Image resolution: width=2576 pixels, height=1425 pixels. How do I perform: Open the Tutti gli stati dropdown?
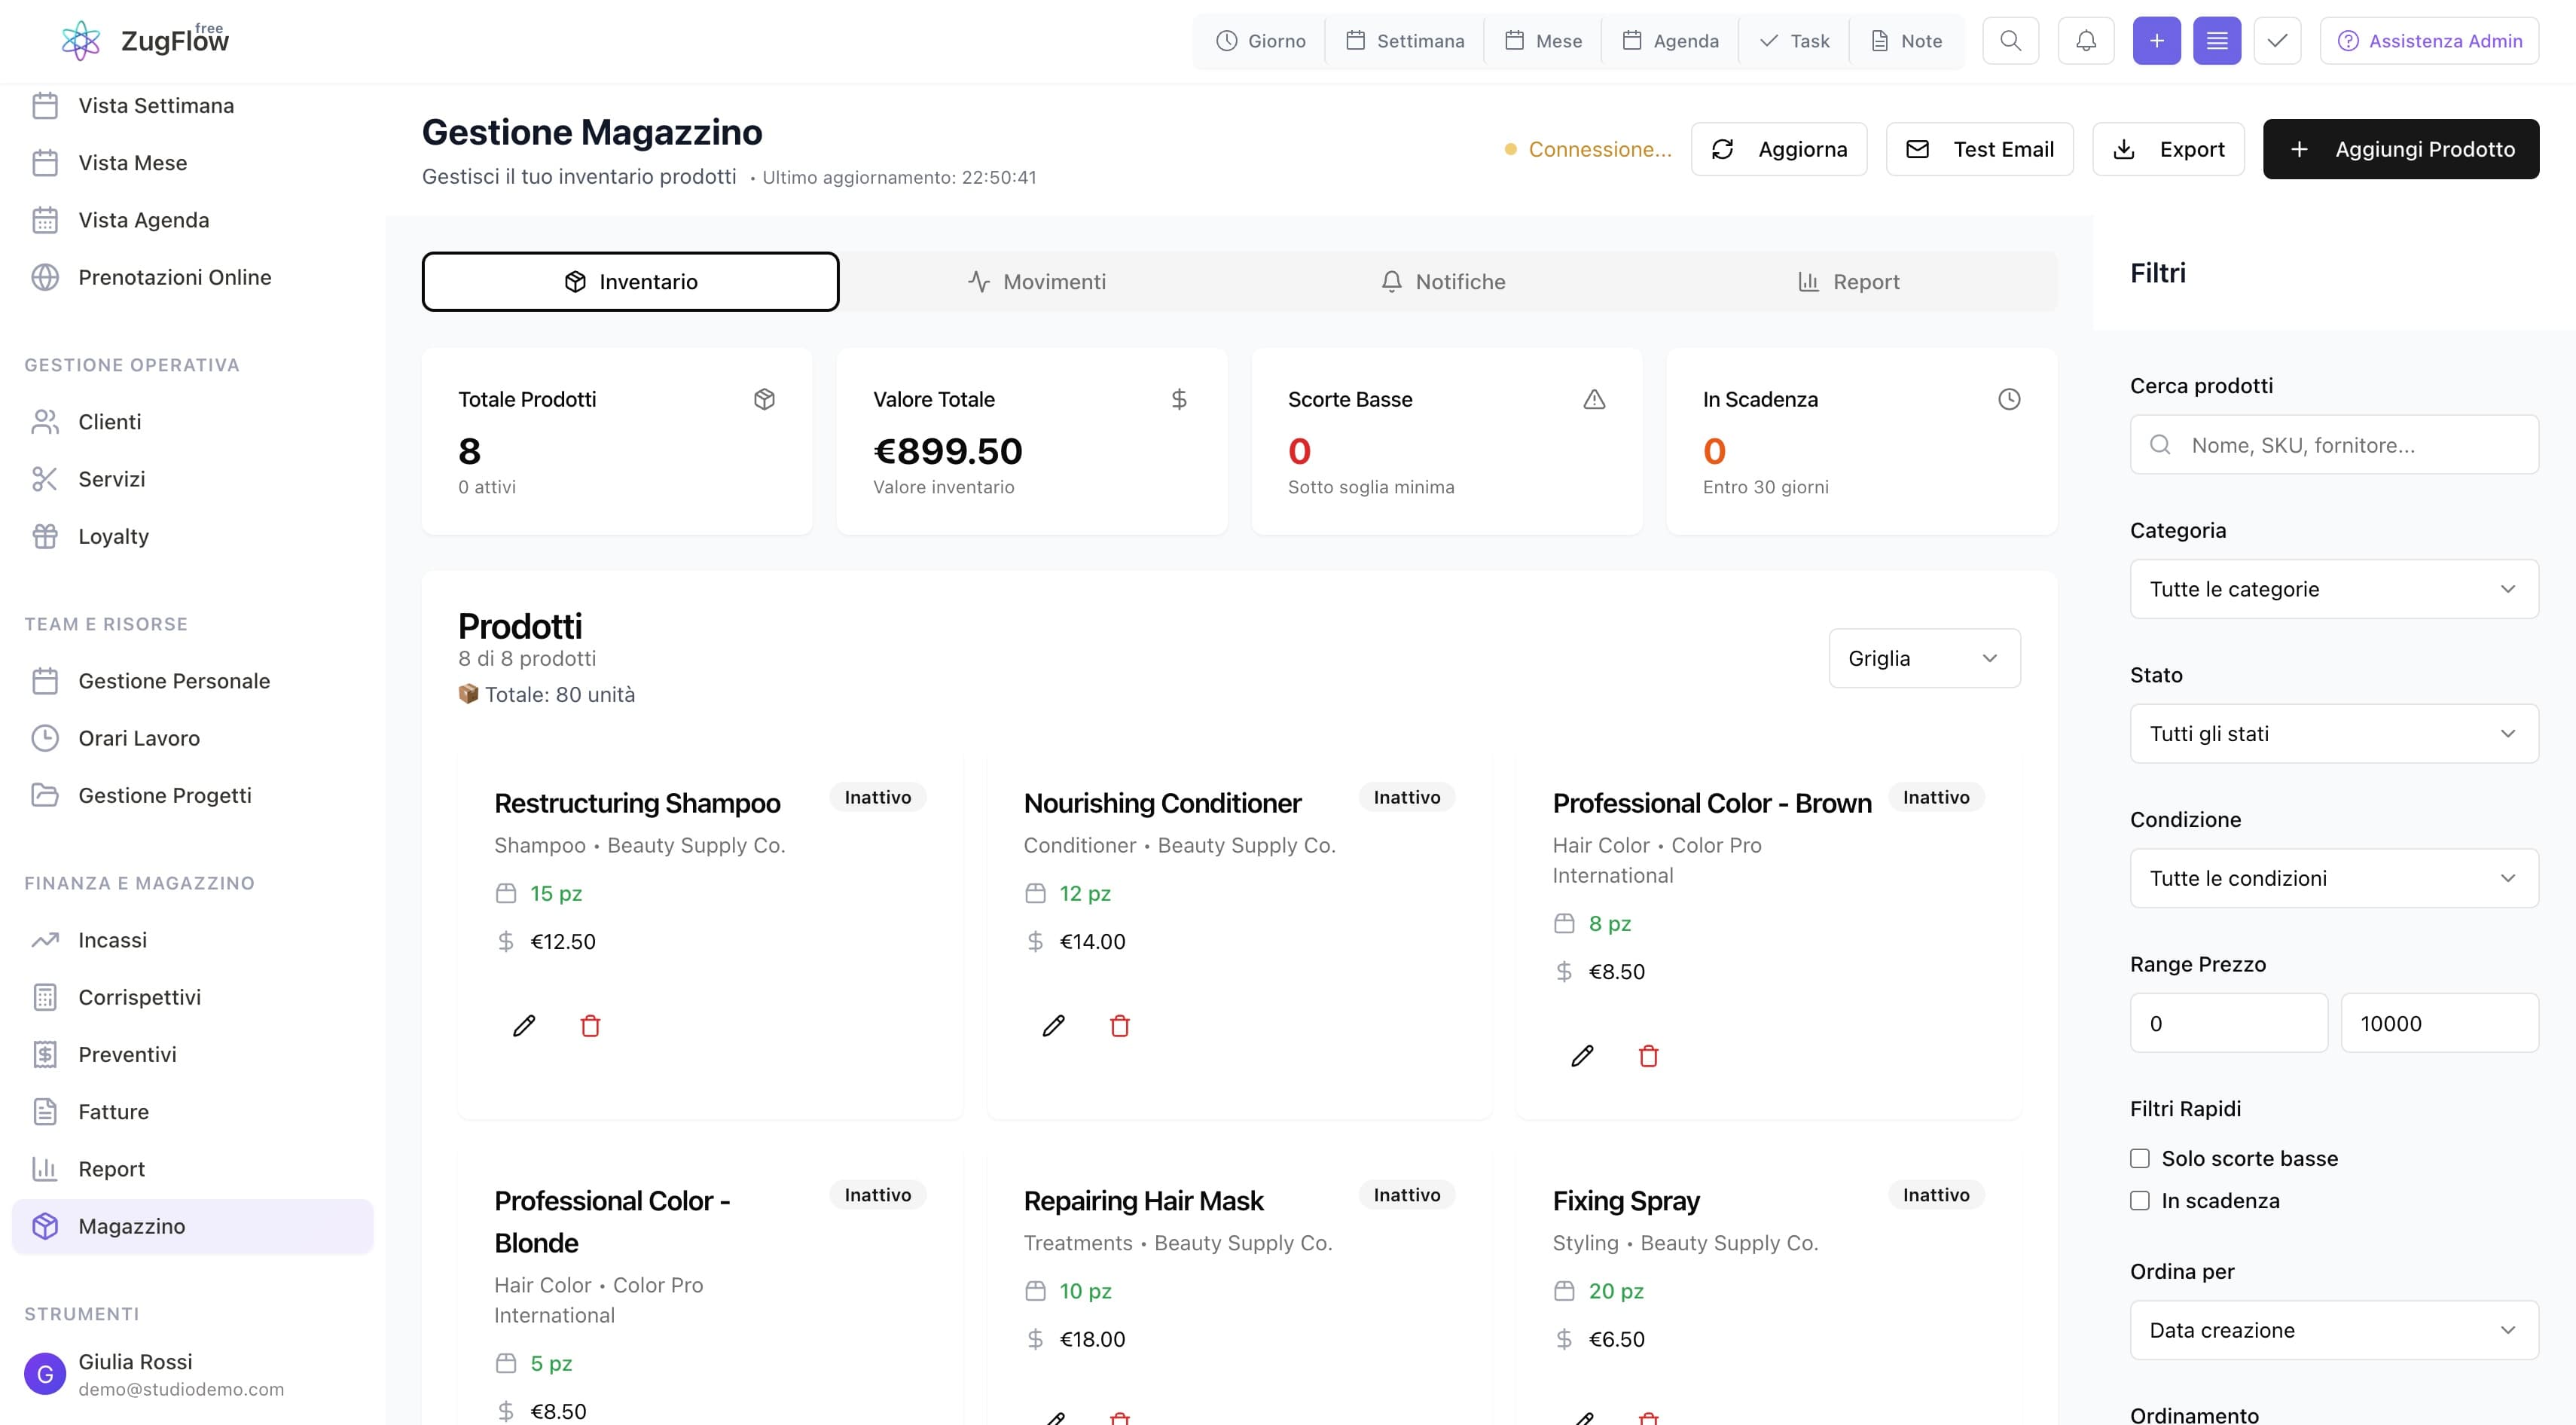point(2333,734)
